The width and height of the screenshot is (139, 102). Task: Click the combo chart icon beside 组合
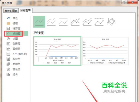pos(8,74)
